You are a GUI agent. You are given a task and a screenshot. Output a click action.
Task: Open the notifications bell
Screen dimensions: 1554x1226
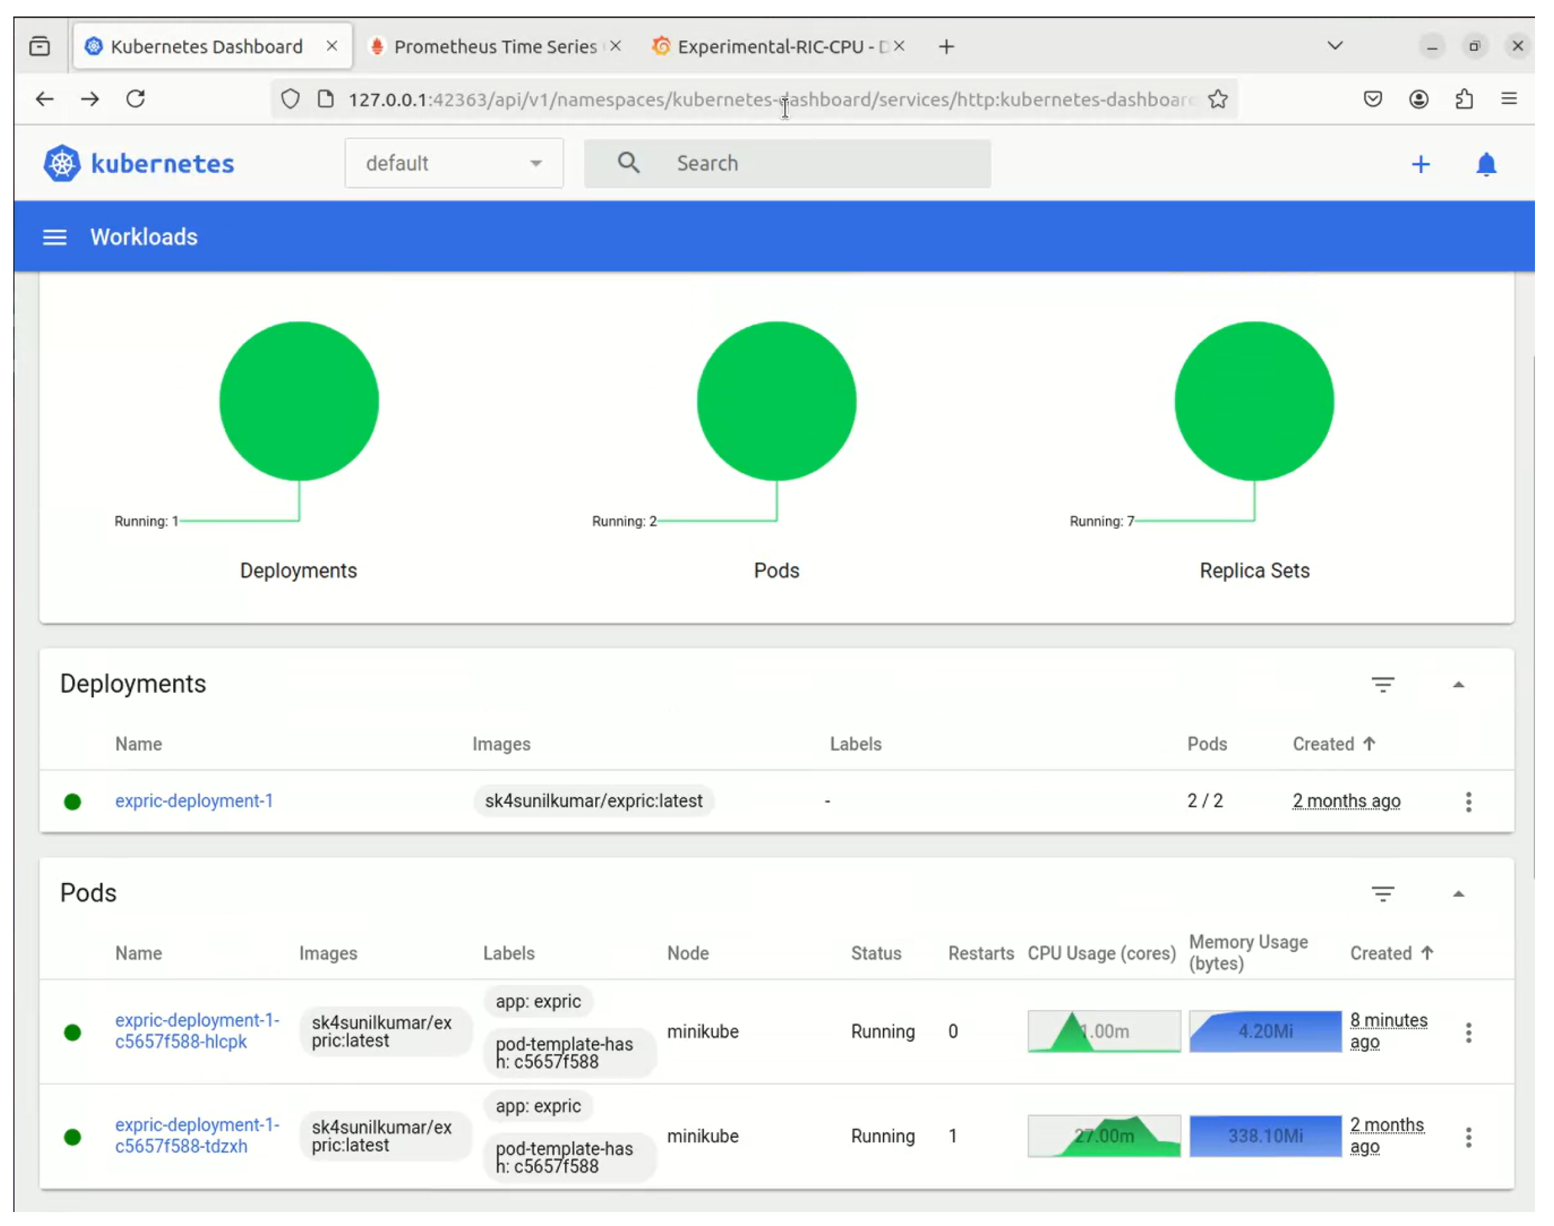[1485, 164]
